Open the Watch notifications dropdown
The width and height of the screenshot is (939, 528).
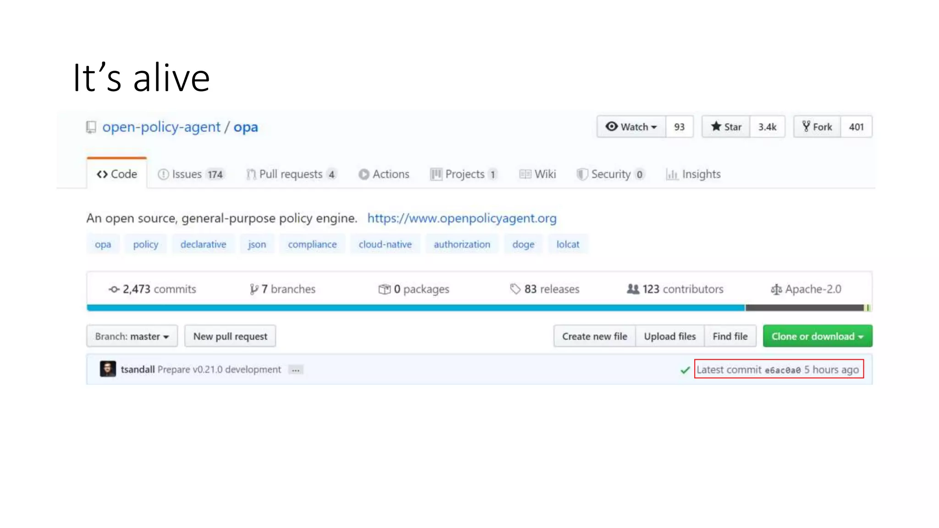tap(631, 127)
